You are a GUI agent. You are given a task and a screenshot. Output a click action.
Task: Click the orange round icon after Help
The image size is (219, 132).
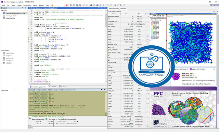52,5
